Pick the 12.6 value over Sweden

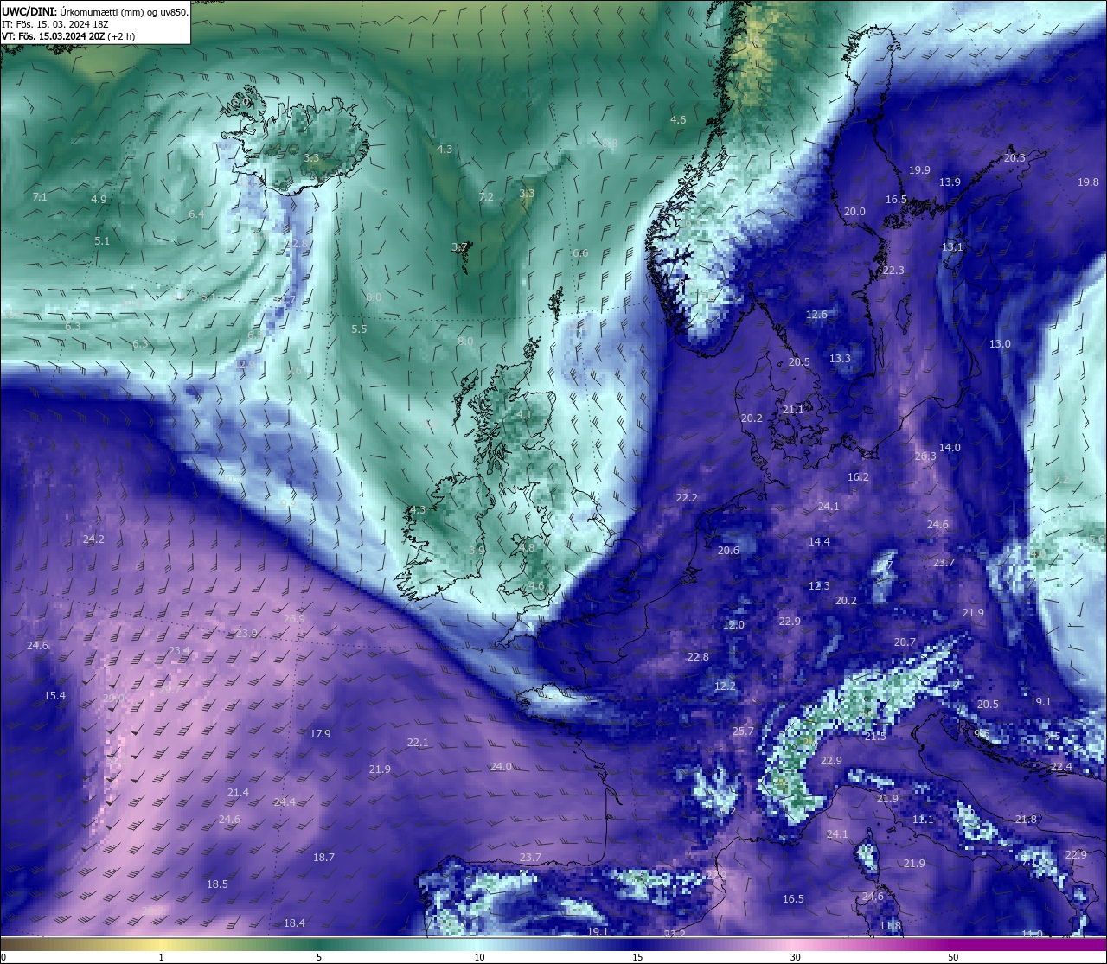(x=816, y=314)
